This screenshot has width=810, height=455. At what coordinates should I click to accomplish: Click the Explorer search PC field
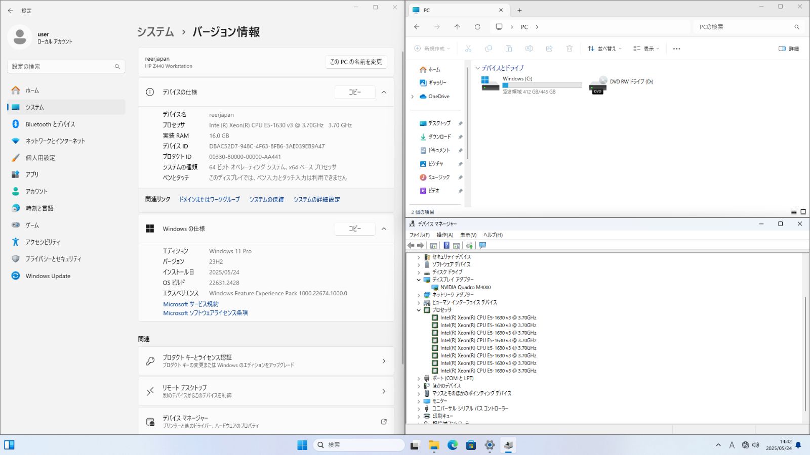pyautogui.click(x=748, y=27)
